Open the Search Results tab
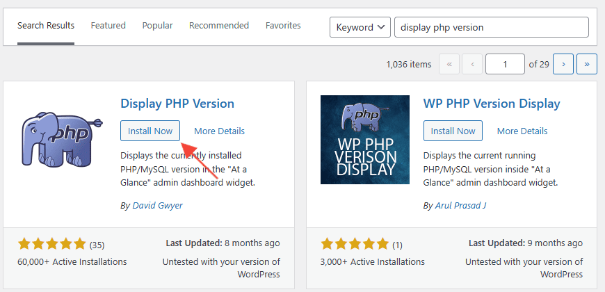605x292 pixels. (46, 26)
